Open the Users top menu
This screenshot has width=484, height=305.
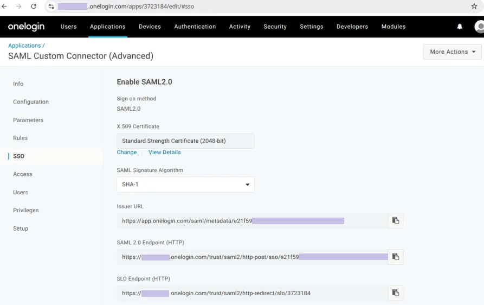[68, 27]
